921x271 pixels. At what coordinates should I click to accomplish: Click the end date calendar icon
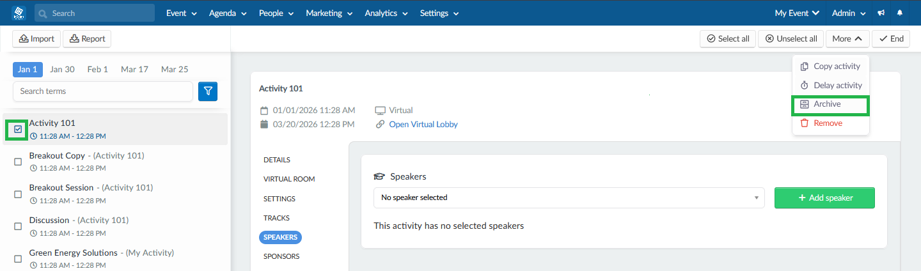tap(264, 125)
